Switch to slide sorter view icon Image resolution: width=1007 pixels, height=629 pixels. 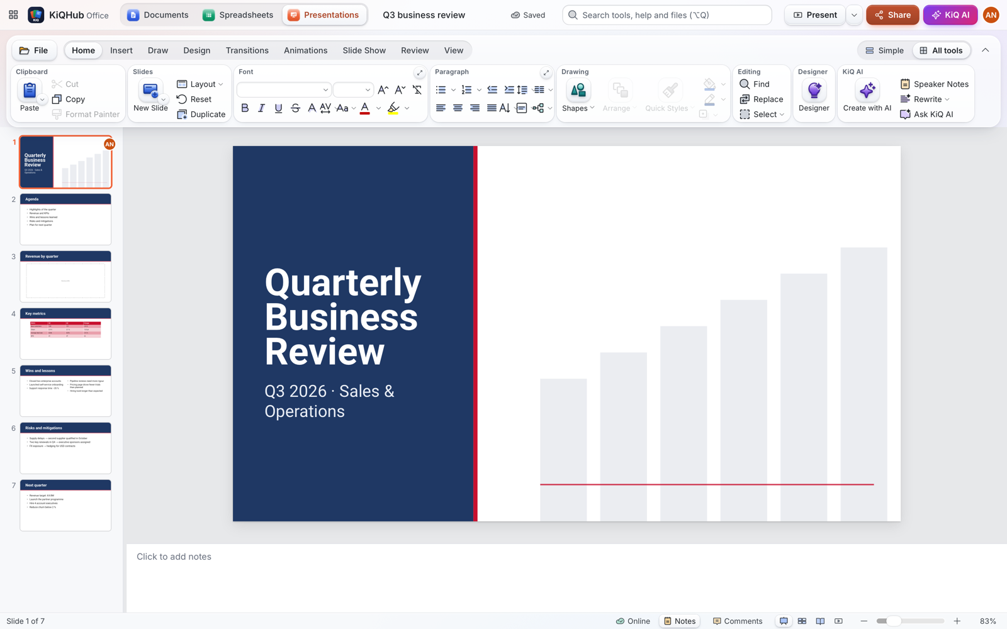(802, 621)
